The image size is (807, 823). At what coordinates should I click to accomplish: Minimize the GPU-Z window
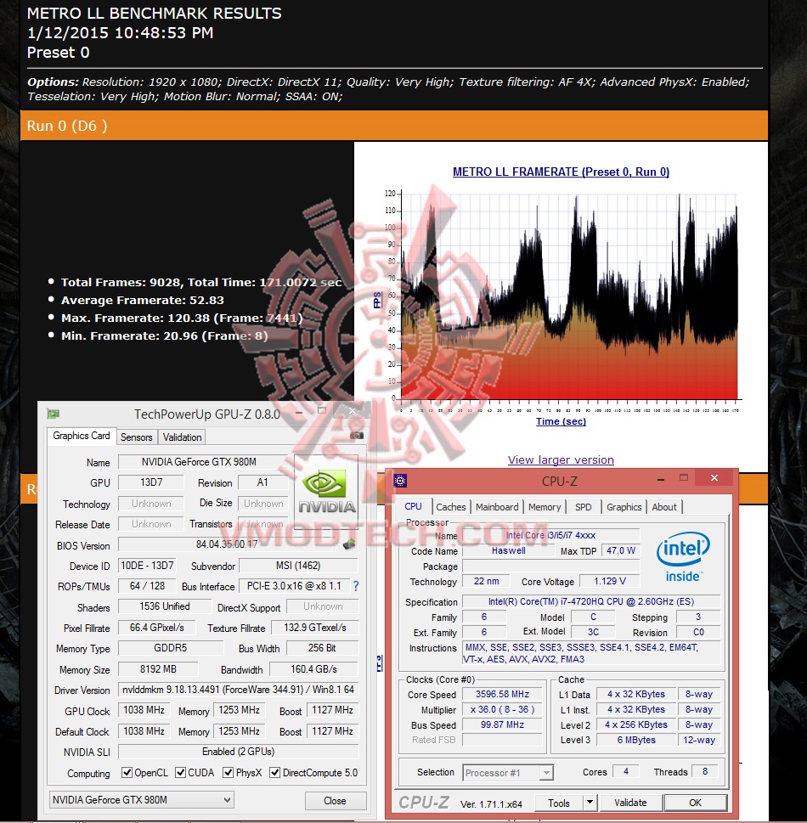pyautogui.click(x=299, y=414)
